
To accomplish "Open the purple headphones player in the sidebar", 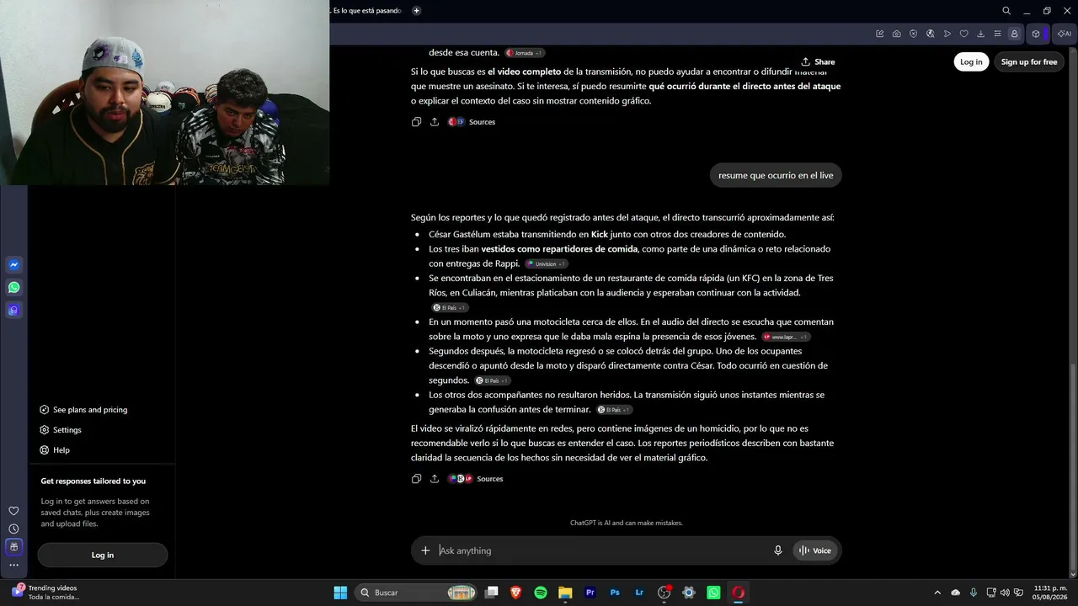I will 14,311.
